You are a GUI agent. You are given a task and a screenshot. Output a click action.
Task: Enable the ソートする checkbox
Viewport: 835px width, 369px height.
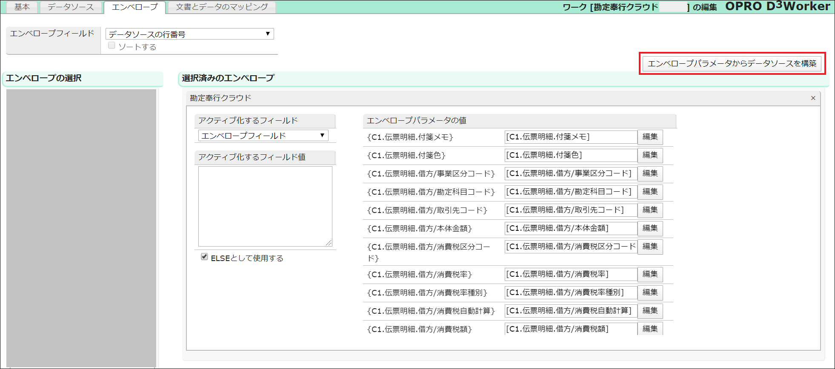112,45
